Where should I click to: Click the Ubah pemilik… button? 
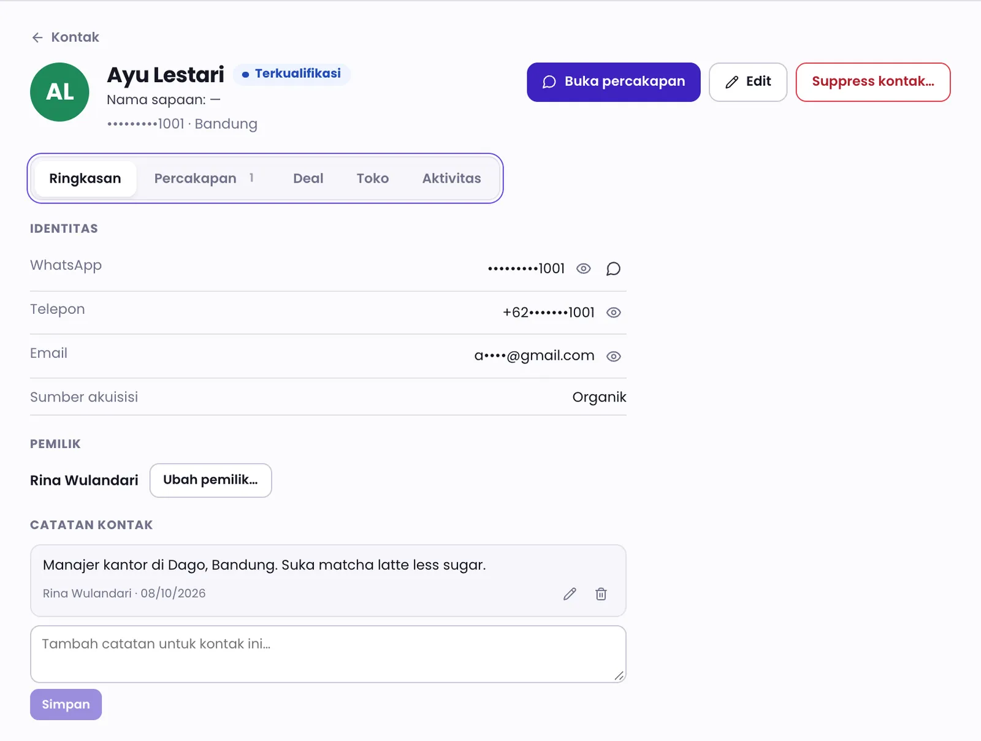pyautogui.click(x=211, y=480)
